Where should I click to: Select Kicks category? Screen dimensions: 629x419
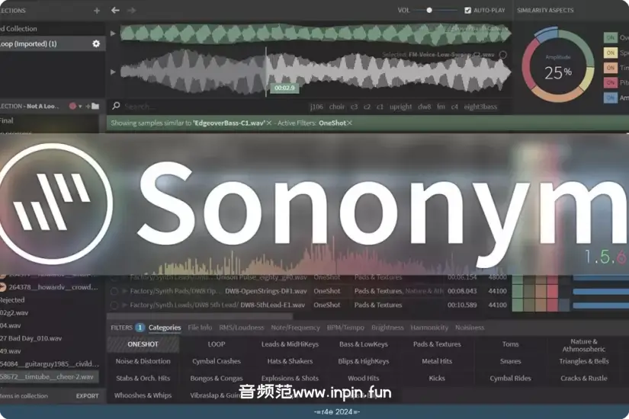tap(437, 378)
